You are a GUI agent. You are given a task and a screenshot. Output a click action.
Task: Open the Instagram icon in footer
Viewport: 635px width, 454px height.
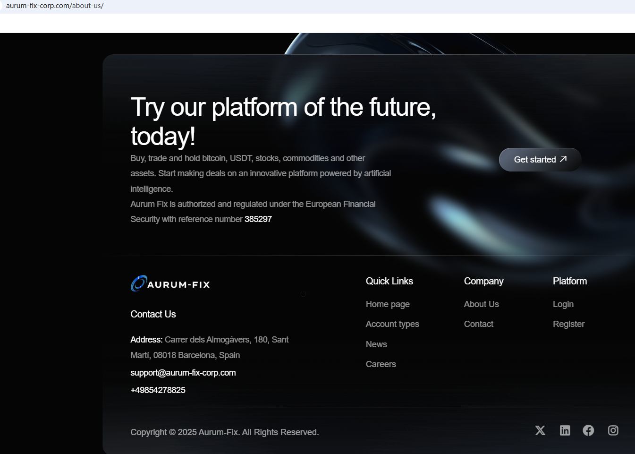[613, 430]
